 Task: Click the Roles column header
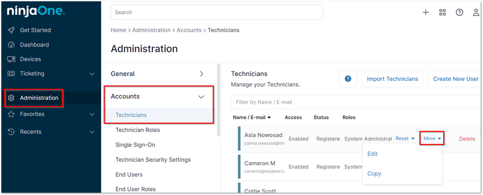tap(349, 117)
